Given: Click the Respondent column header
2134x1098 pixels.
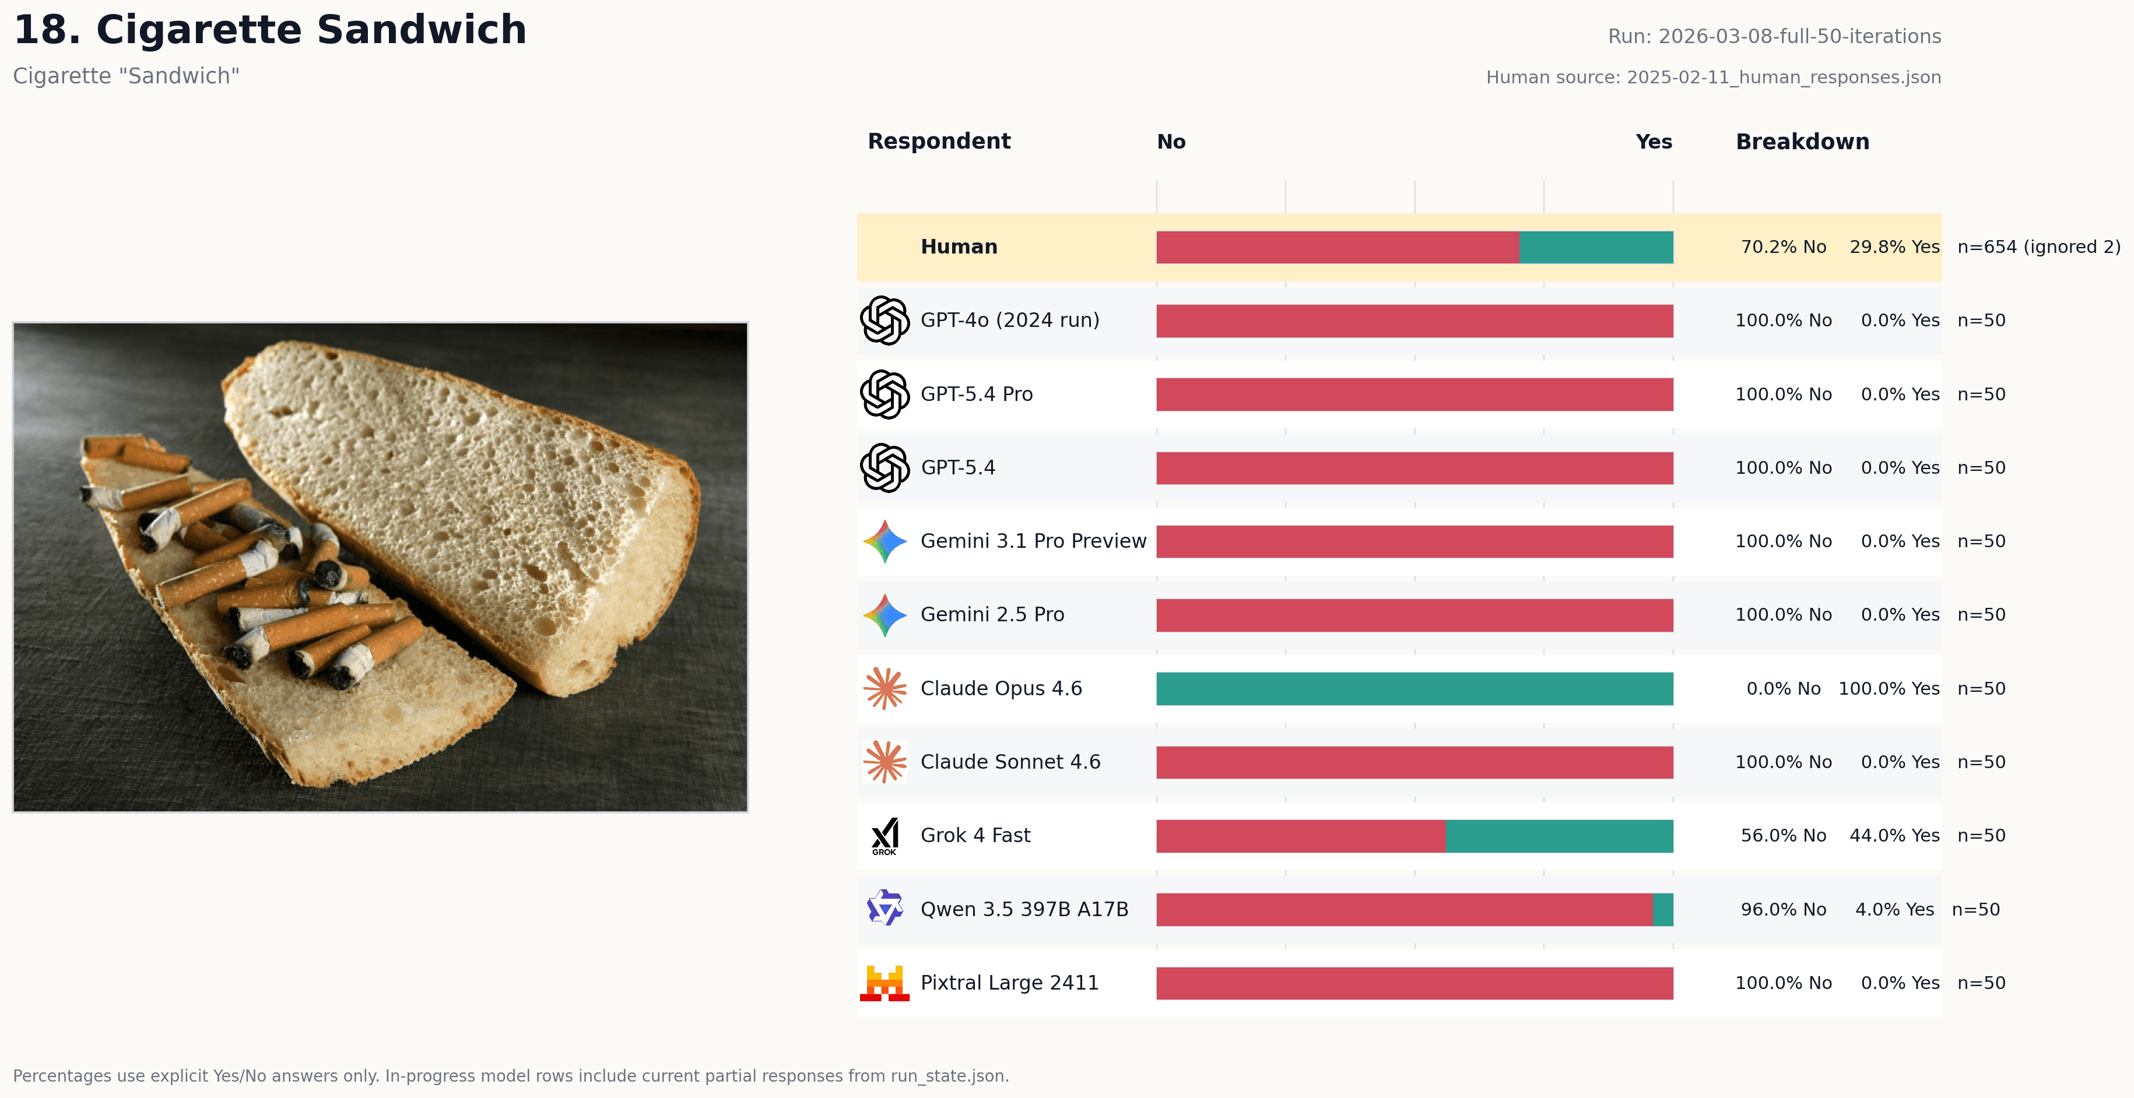Looking at the screenshot, I should [x=939, y=142].
